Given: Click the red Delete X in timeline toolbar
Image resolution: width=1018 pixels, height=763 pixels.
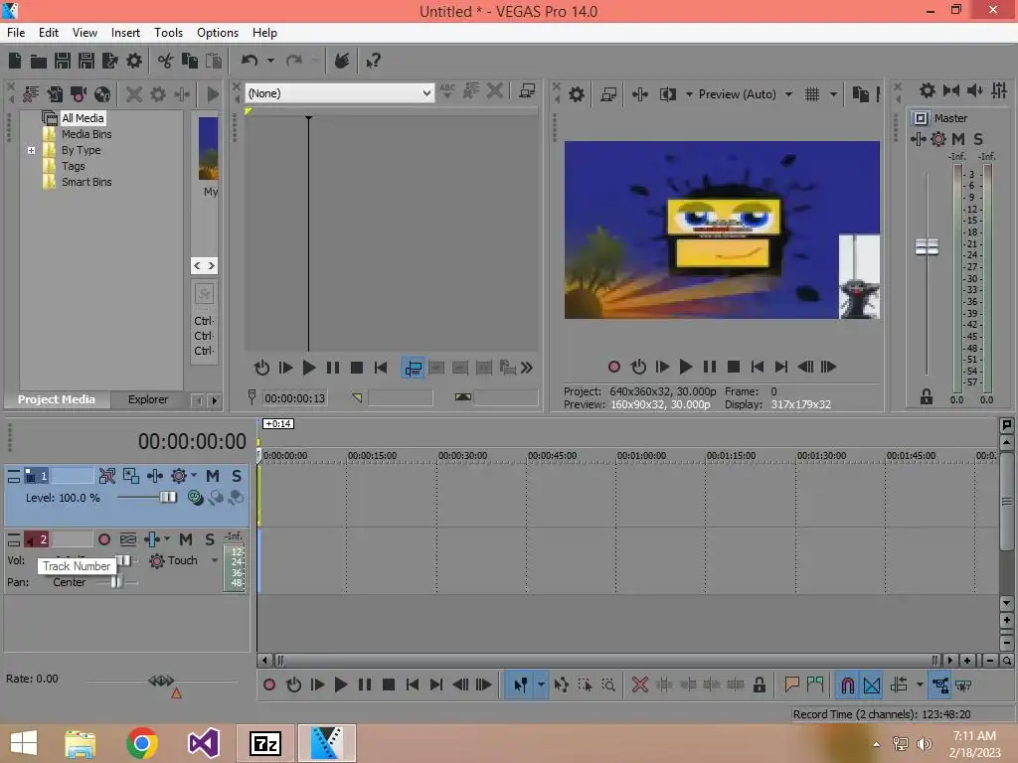Looking at the screenshot, I should click(x=640, y=685).
